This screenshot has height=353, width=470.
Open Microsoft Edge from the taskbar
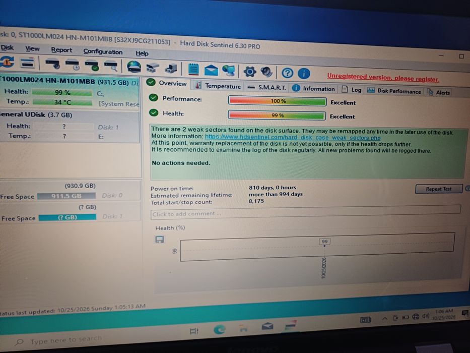click(x=219, y=330)
